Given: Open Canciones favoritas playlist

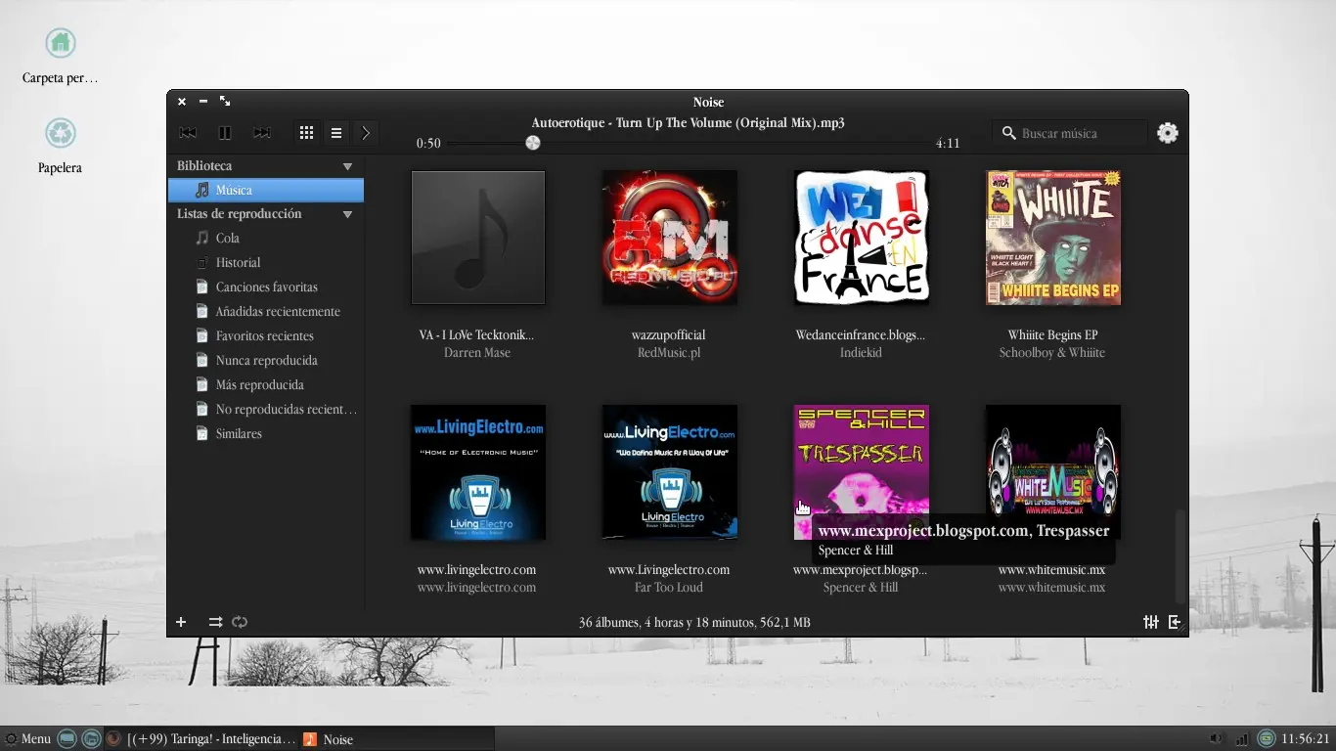Looking at the screenshot, I should pyautogui.click(x=266, y=287).
